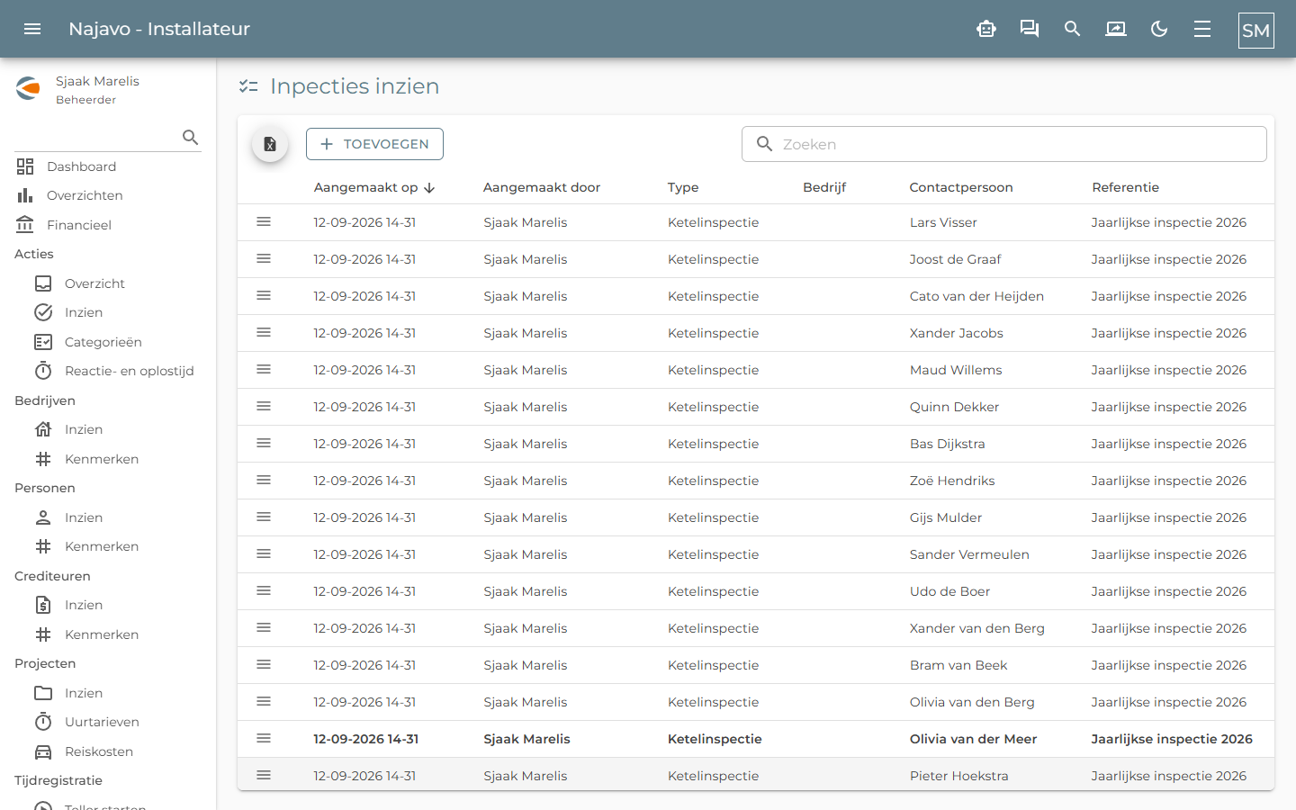Click Sjaak Marelis profile name

pyautogui.click(x=97, y=81)
